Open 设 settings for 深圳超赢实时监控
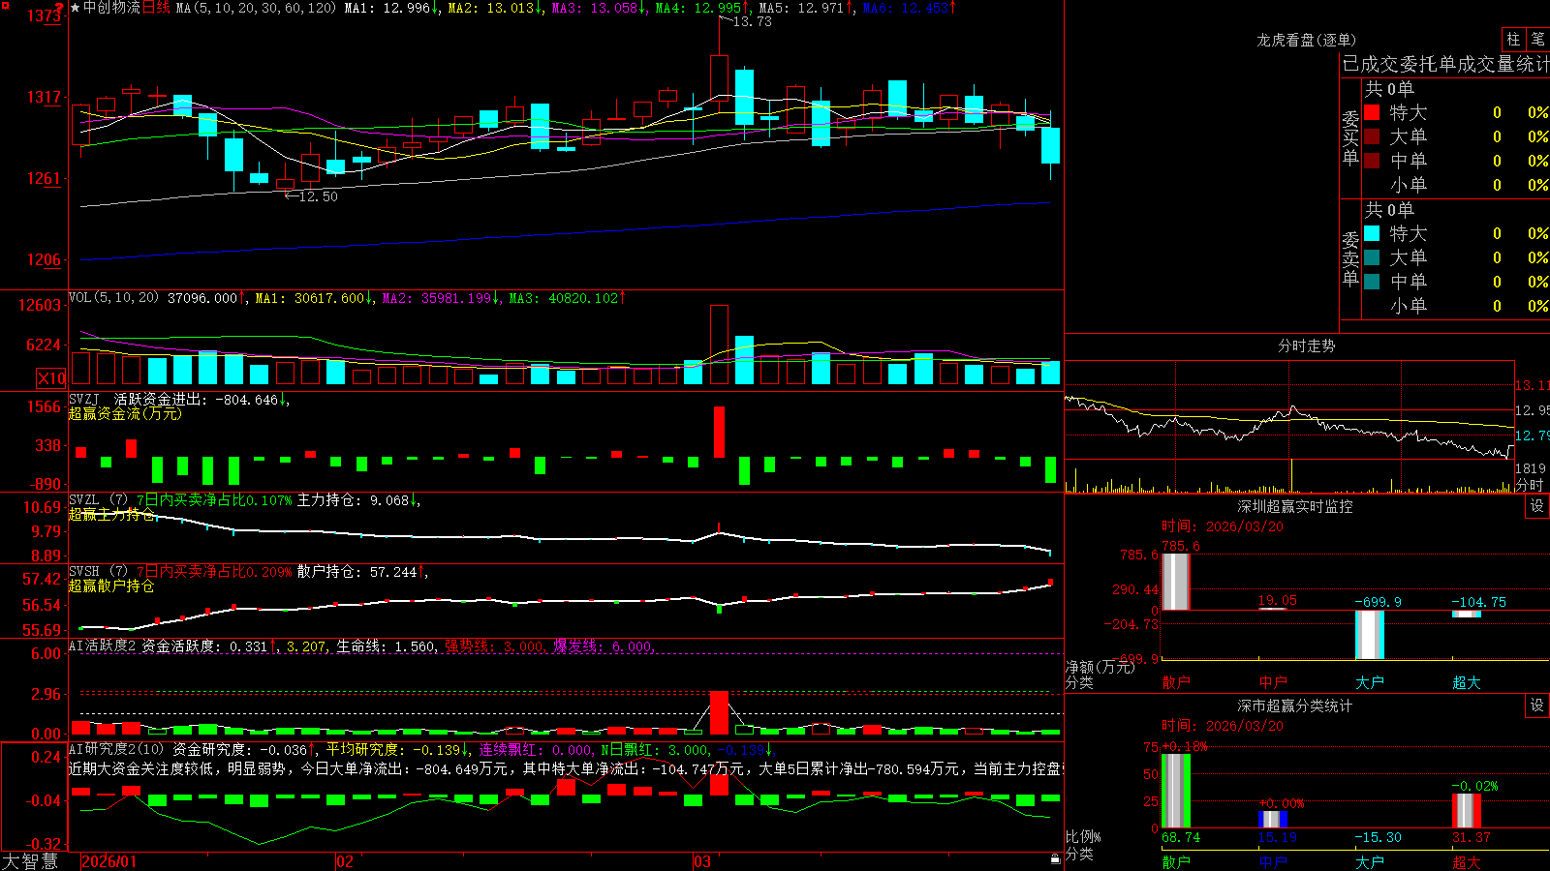1550x871 pixels. click(1537, 506)
